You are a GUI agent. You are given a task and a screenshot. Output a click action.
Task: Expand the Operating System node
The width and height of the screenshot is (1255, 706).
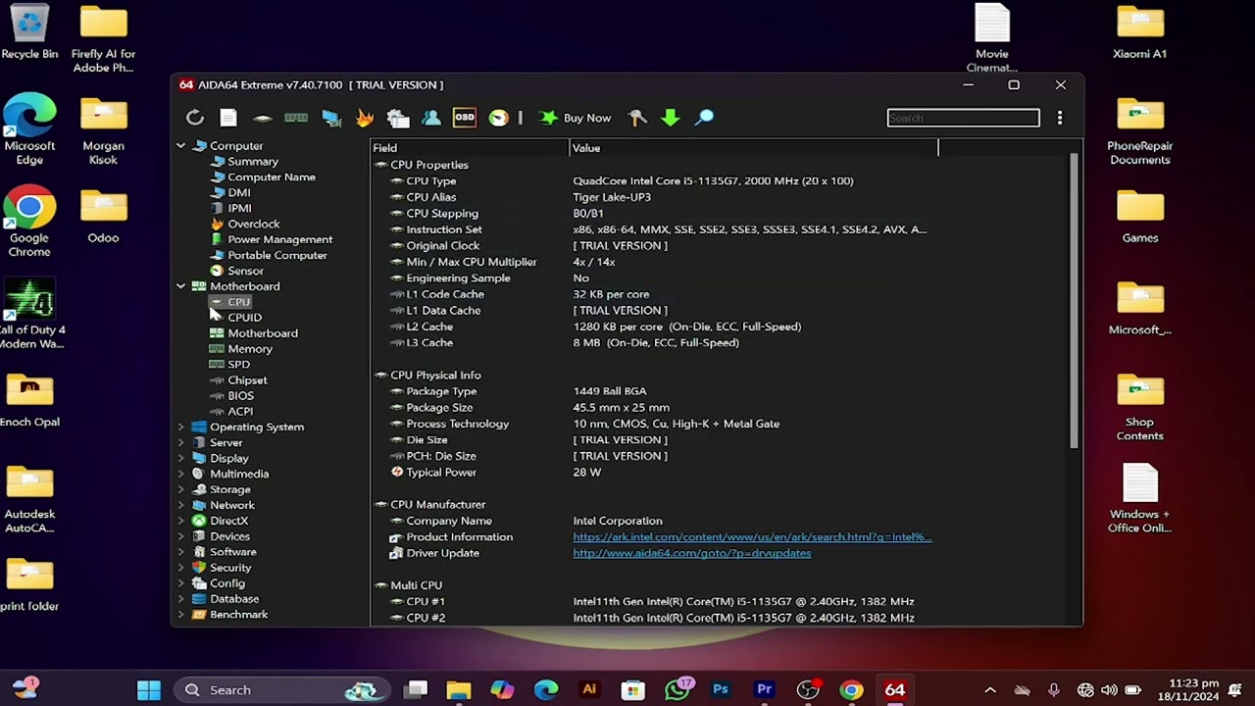click(x=180, y=428)
